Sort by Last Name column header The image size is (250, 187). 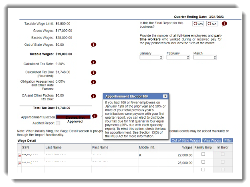tap(68, 147)
